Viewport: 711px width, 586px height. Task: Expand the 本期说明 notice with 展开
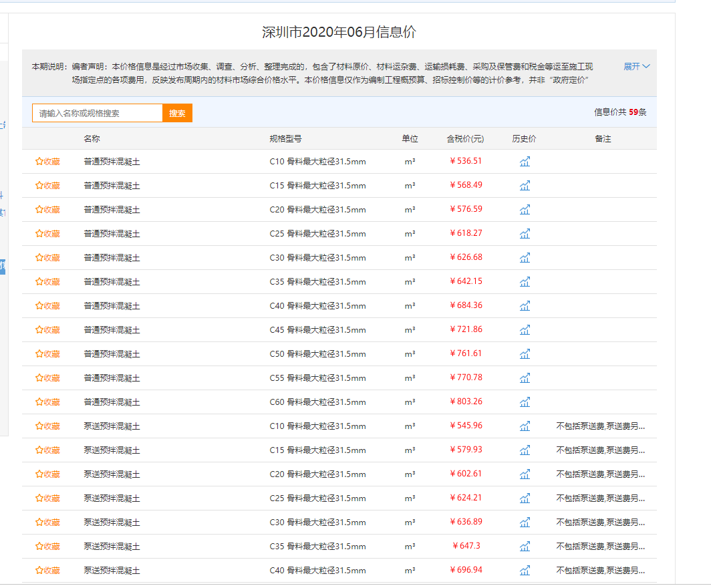[x=637, y=67]
